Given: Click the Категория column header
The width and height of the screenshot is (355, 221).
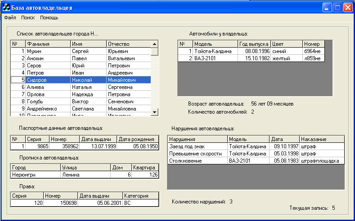Looking at the screenshot, I should [x=140, y=196].
